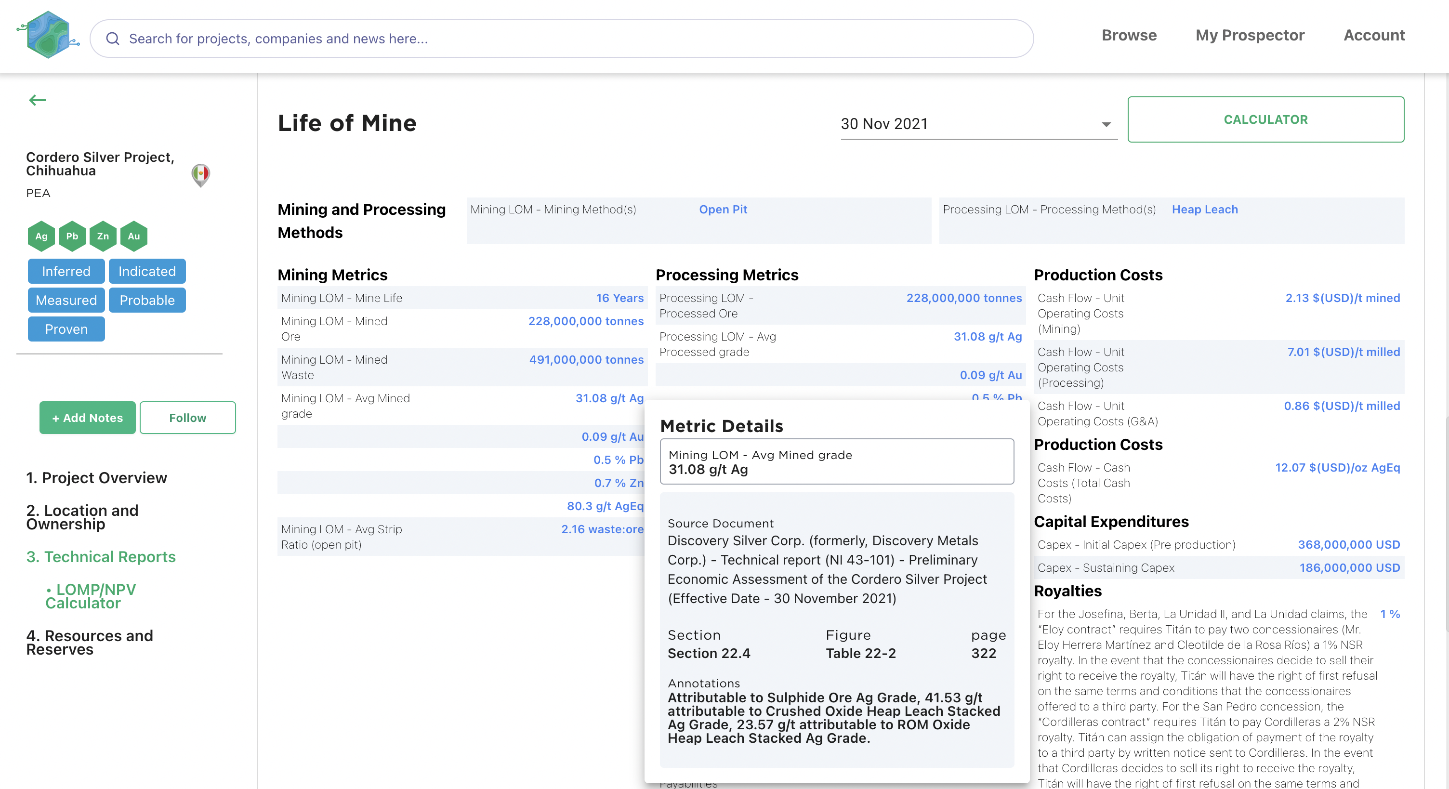Image resolution: width=1449 pixels, height=789 pixels.
Task: Select the Ag commodity hexagon
Action: [x=41, y=236]
